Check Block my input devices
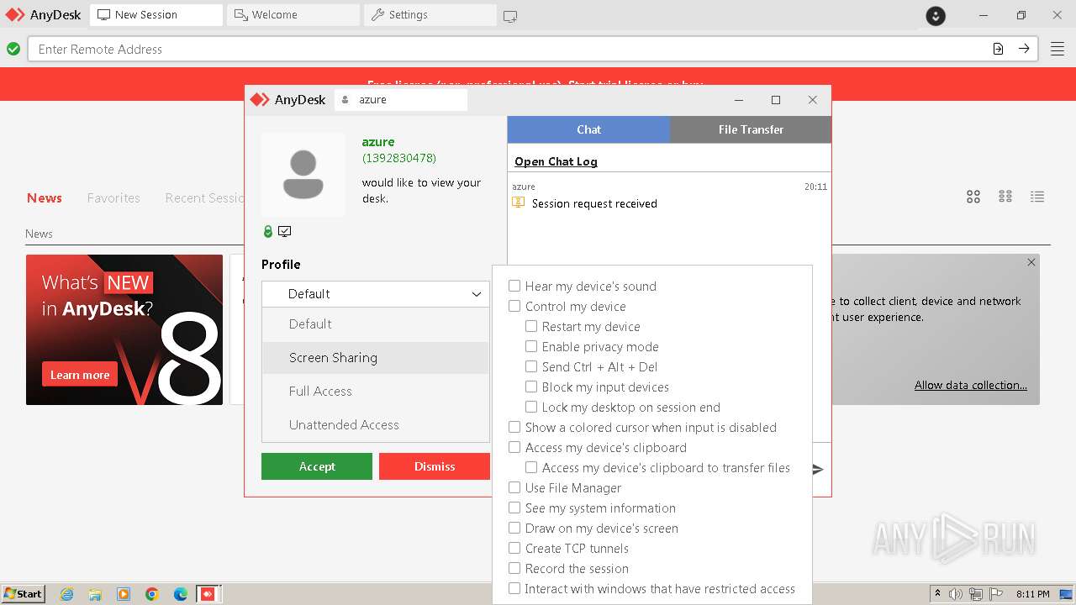The width and height of the screenshot is (1076, 605). point(531,387)
